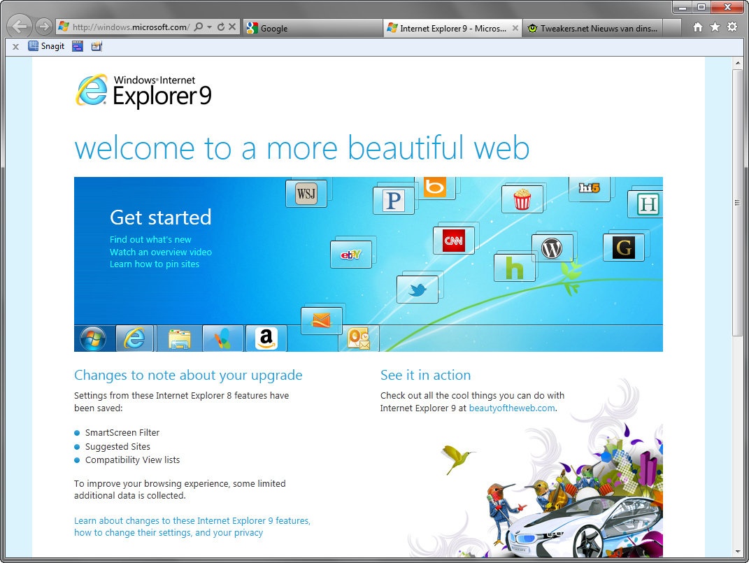
Task: Click the hi5 tile
Action: pos(589,188)
